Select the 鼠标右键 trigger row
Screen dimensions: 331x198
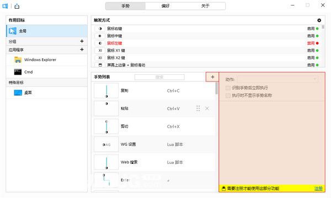tap(207, 29)
